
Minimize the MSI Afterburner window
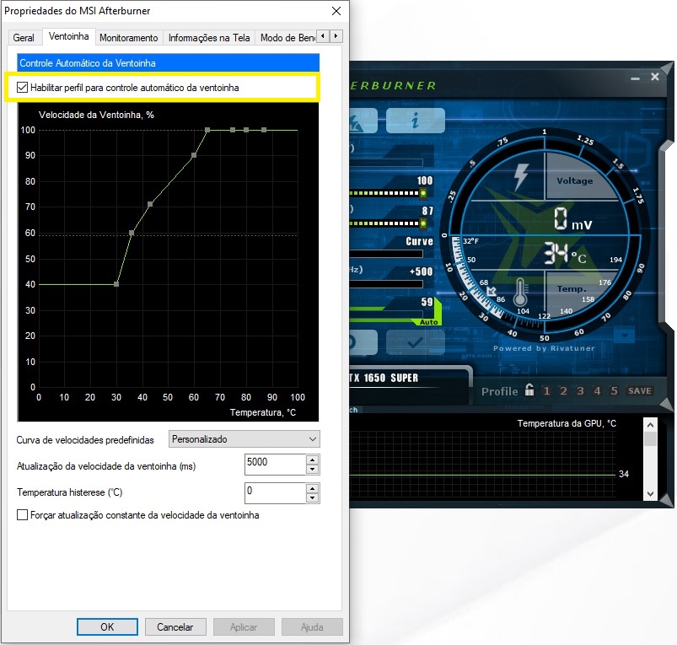635,78
